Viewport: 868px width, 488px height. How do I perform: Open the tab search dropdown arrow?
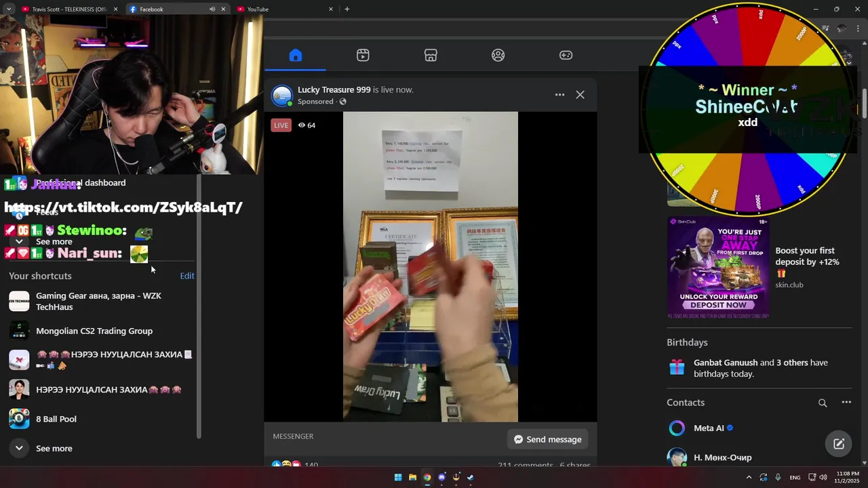click(x=8, y=9)
